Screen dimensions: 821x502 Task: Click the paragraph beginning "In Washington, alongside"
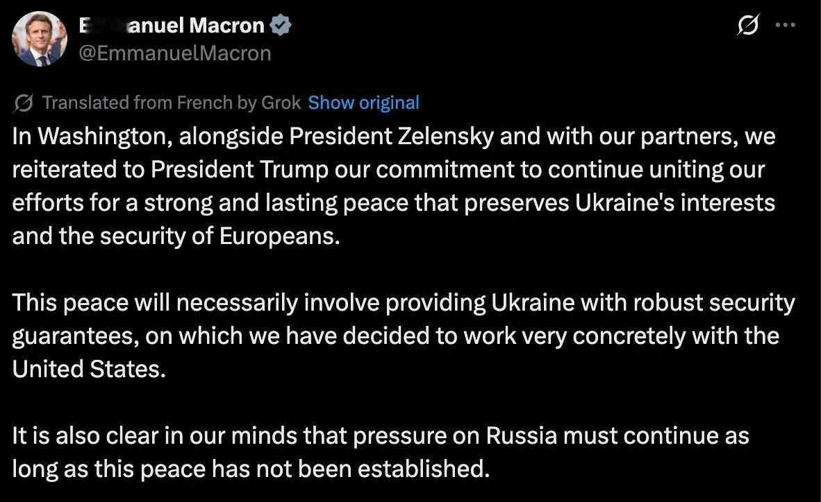394,186
